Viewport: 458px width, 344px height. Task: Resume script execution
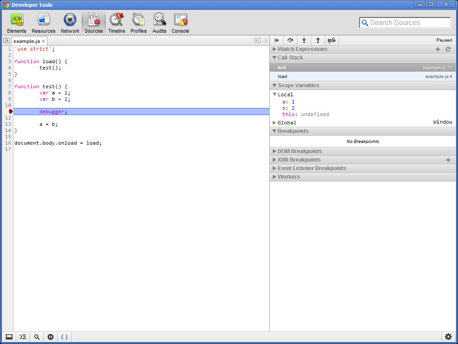276,40
